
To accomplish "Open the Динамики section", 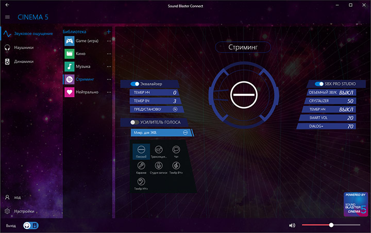I will point(31,61).
